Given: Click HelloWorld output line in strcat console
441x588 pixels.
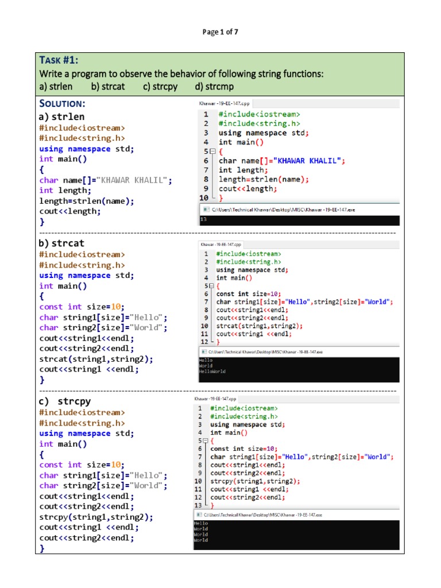Looking at the screenshot, I should 211,372.
